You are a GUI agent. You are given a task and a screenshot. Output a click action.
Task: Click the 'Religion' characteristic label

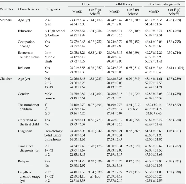coord(24,68)
